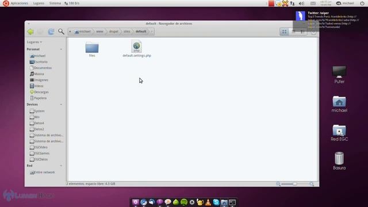Click the red square tray icon
The image size is (368, 207).
271,3
